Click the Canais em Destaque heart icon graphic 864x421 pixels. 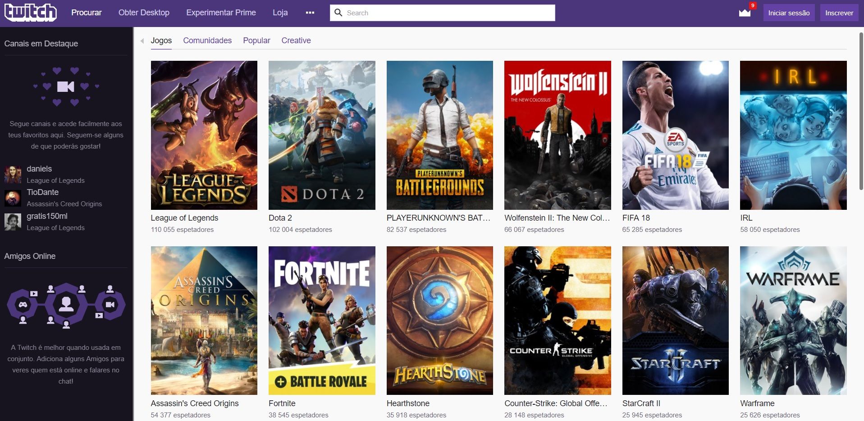pyautogui.click(x=65, y=86)
